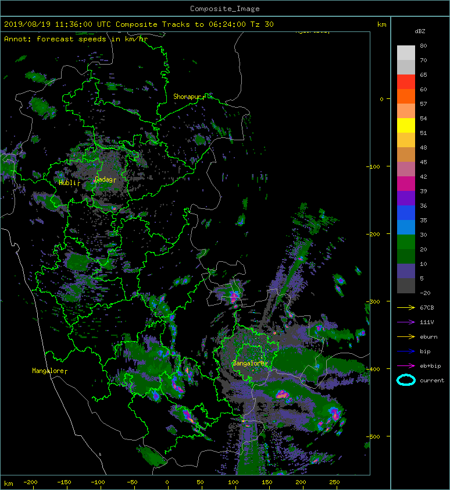450x490 pixels.
Task: Click the -300 tick on the right axis
Action: [373, 301]
